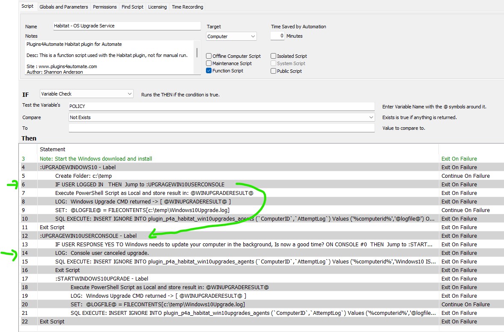This screenshot has height=332, width=504.
Task: Uncheck the Function Script checkbox
Action: click(x=209, y=71)
